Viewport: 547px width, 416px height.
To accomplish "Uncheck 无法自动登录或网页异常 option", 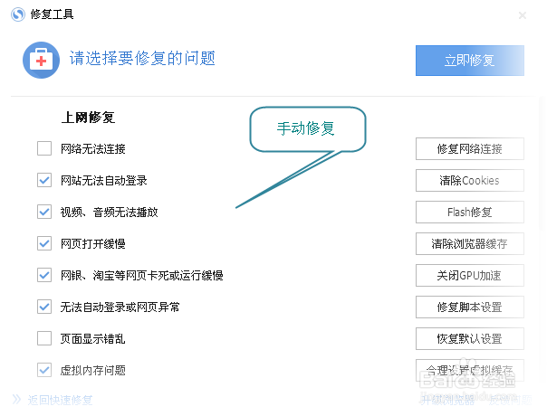I will coord(44,307).
